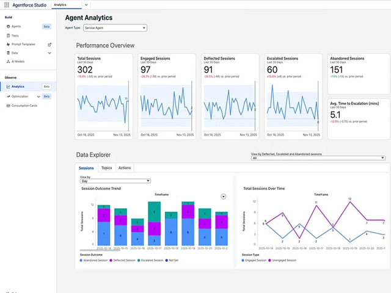
Task: Click the Beta badge next to Analytics
Action: [46, 87]
